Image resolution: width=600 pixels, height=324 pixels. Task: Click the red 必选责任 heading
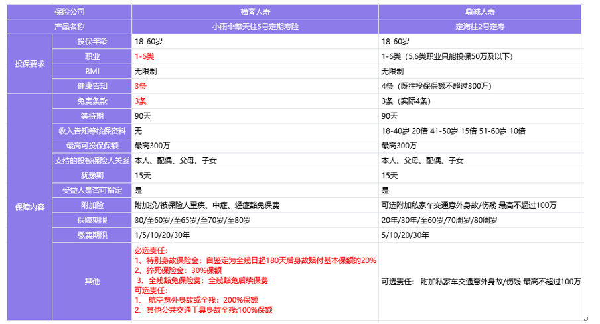151,251
